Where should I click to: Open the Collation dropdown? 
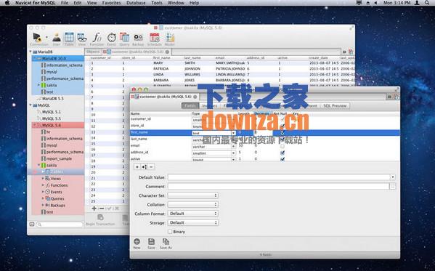pyautogui.click(x=193, y=204)
